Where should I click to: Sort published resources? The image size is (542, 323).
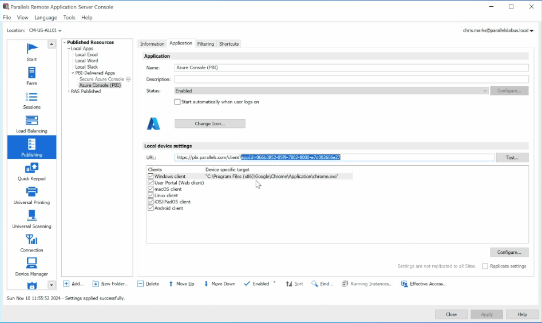click(294, 284)
